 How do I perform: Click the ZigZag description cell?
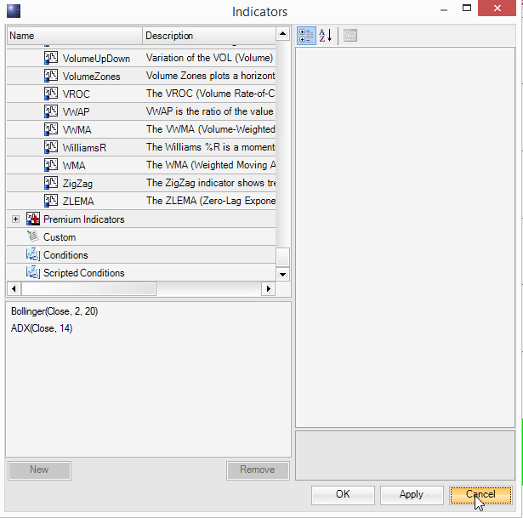click(209, 183)
